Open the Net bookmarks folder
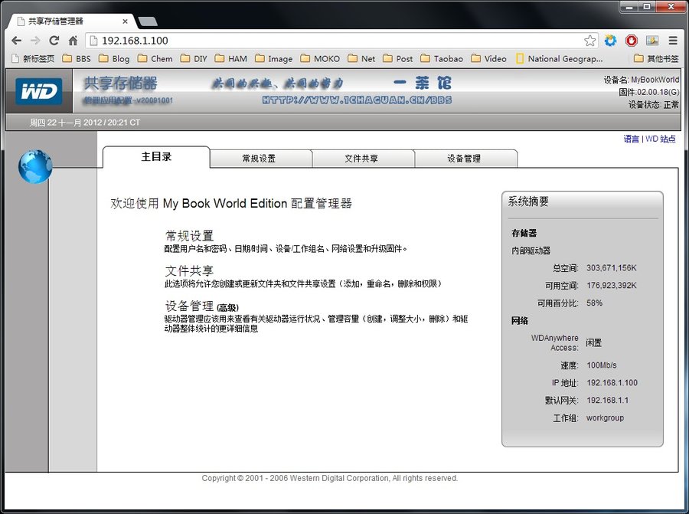 tap(361, 58)
